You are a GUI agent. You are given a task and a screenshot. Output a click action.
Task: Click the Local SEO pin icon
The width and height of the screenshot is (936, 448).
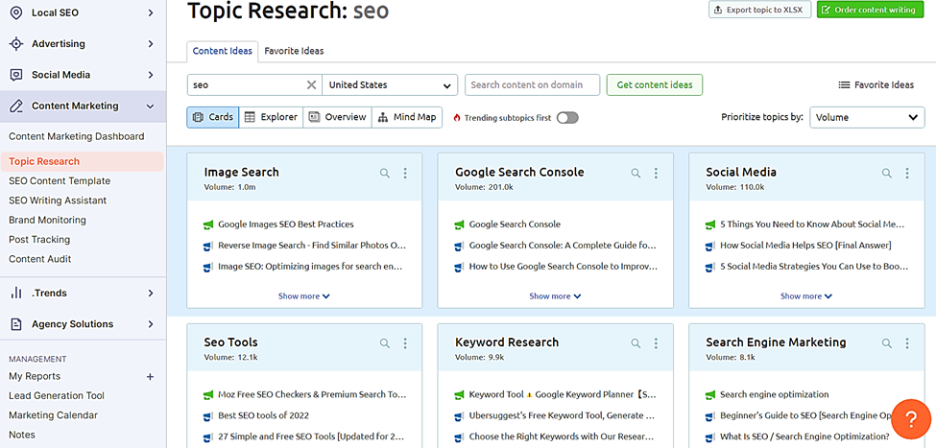coord(16,12)
